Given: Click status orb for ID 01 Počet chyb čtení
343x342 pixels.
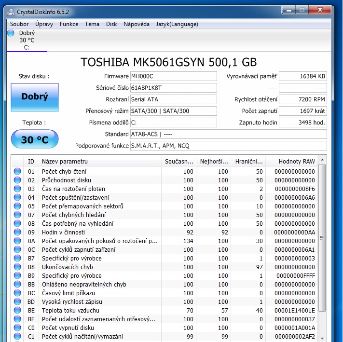Looking at the screenshot, I should click(17, 171).
